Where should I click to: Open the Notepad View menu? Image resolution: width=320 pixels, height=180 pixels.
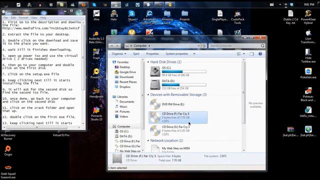pos(34,18)
